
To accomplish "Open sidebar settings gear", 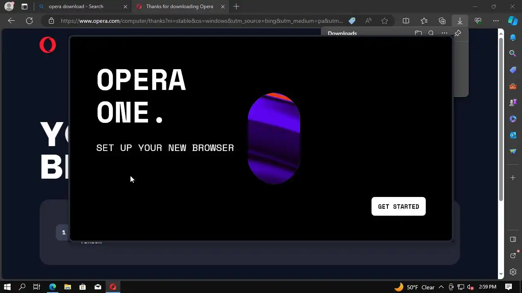I will 513,272.
